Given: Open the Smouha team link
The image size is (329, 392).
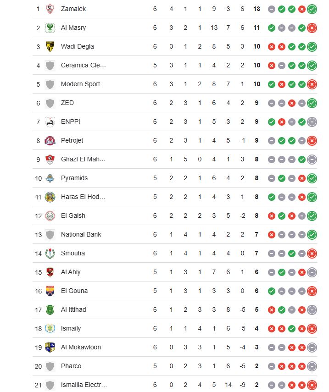Looking at the screenshot, I should [x=73, y=253].
